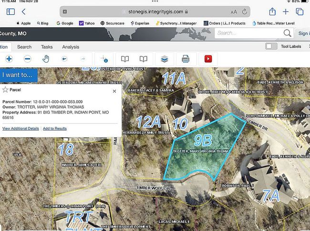Image resolution: width=310 pixels, height=231 pixels.
Task: Open the Google bookmark
Action: click(x=65, y=23)
